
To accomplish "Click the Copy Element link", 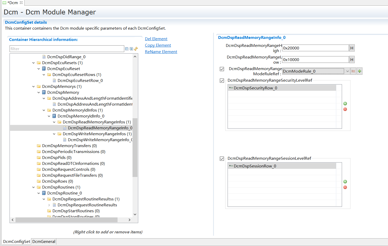I will click(x=158, y=45).
